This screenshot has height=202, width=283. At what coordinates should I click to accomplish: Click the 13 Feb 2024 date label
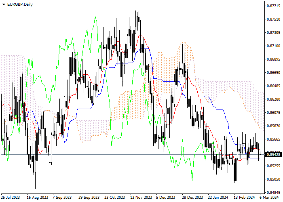tap(244, 198)
